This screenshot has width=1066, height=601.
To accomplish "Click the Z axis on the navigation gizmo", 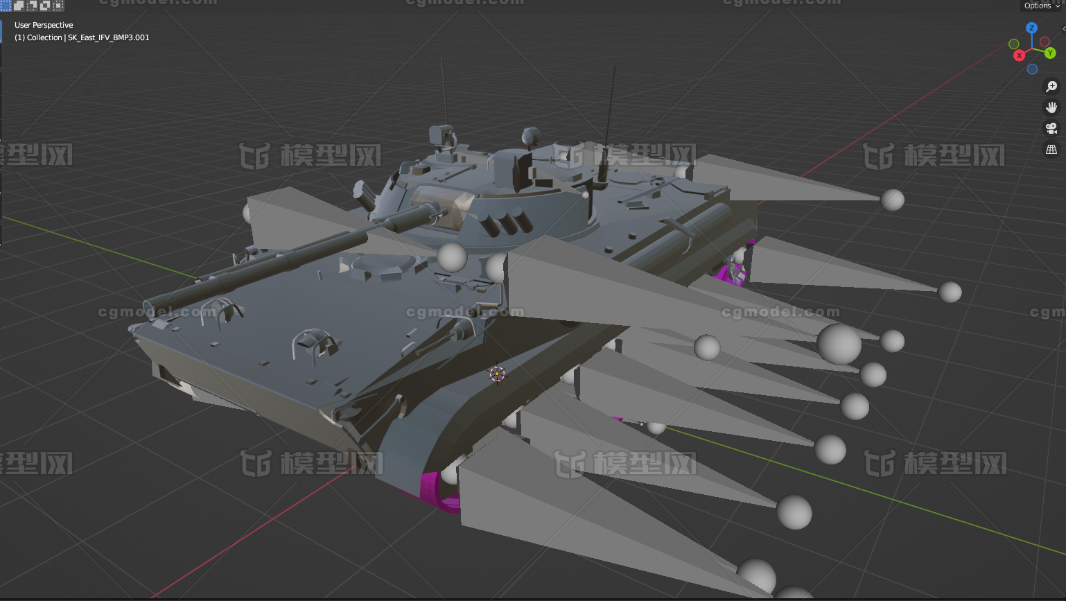I will (x=1032, y=28).
